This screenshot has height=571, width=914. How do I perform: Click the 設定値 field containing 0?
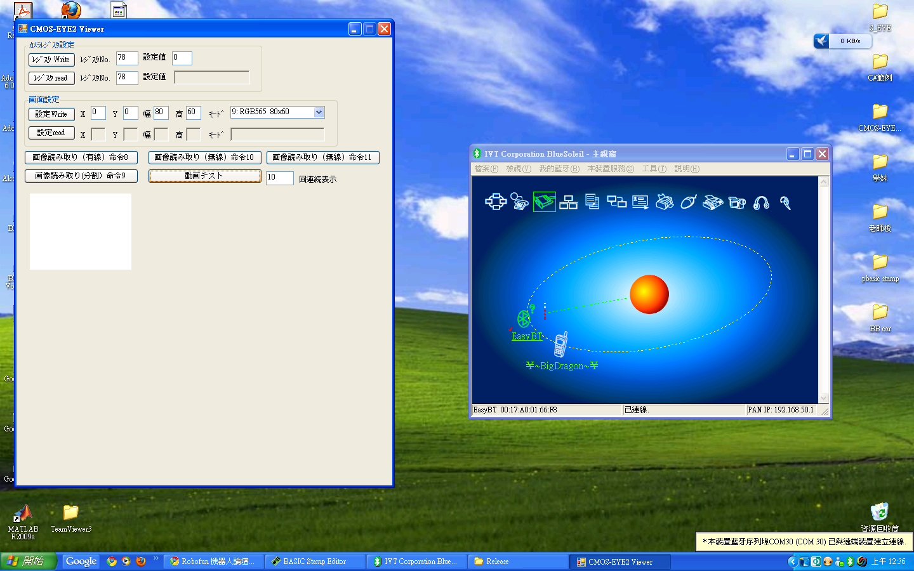tap(182, 58)
